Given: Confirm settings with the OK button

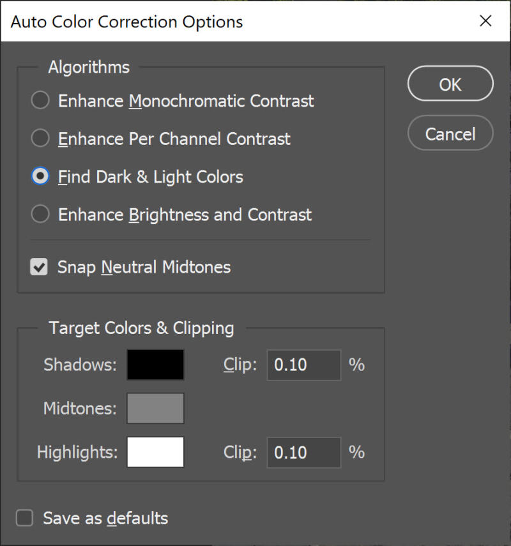Looking at the screenshot, I should 450,84.
